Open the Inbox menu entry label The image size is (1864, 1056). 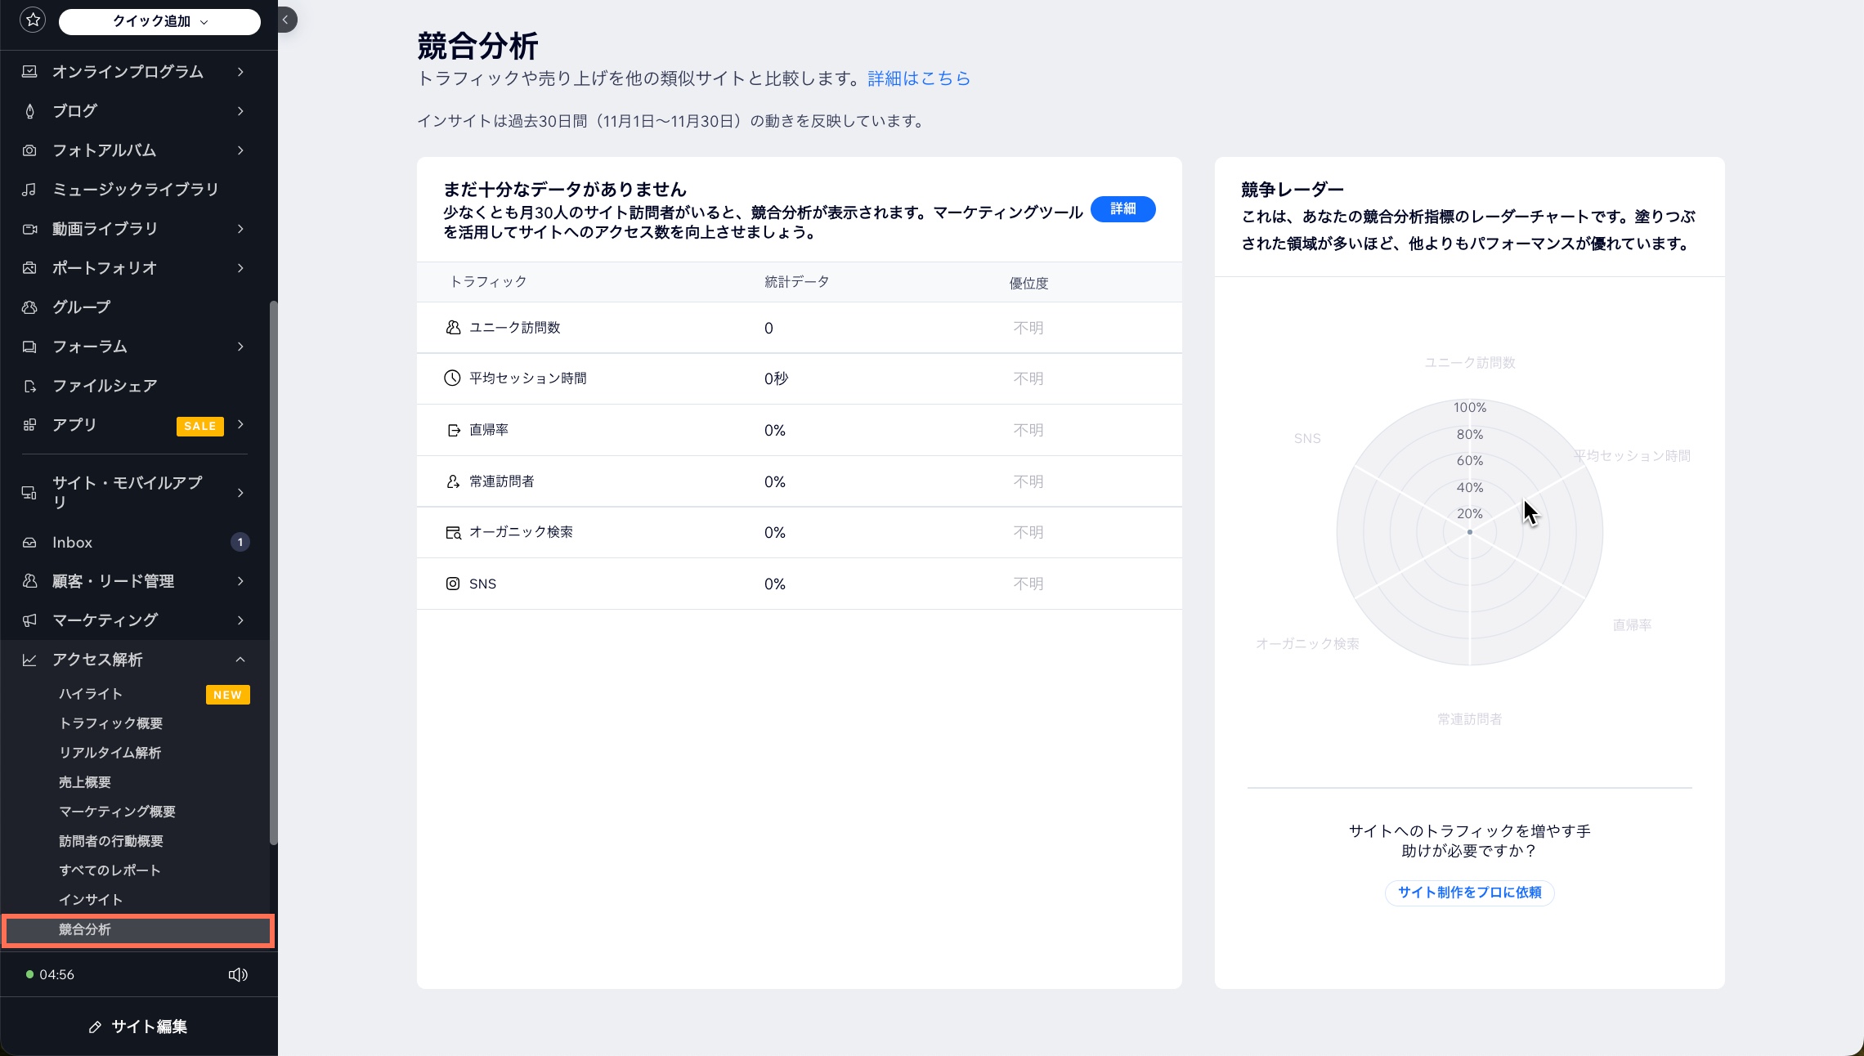tap(72, 543)
